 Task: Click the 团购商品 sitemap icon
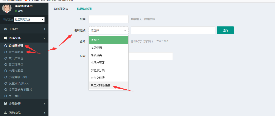click(x=5, y=113)
